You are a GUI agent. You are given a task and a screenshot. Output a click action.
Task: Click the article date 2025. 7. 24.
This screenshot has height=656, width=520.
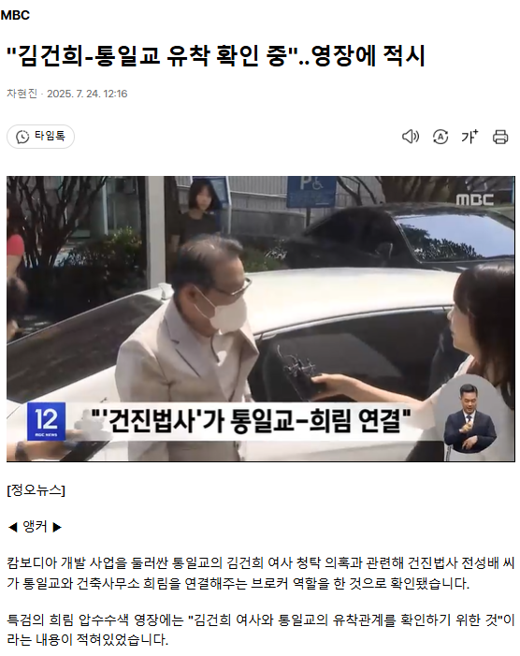pyautogui.click(x=74, y=94)
